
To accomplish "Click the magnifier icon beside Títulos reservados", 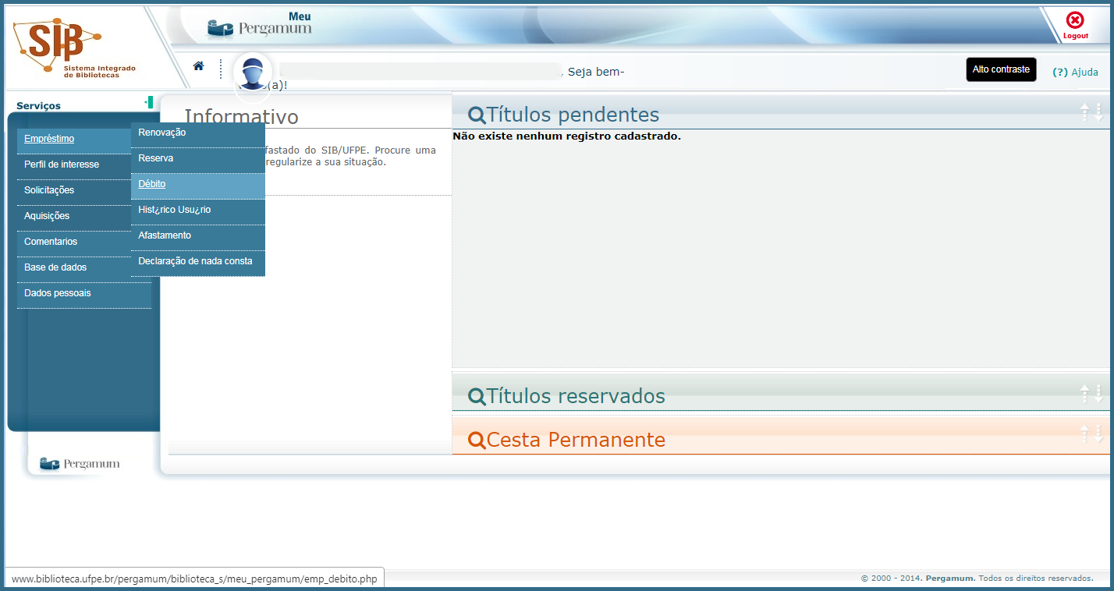I will (x=476, y=396).
